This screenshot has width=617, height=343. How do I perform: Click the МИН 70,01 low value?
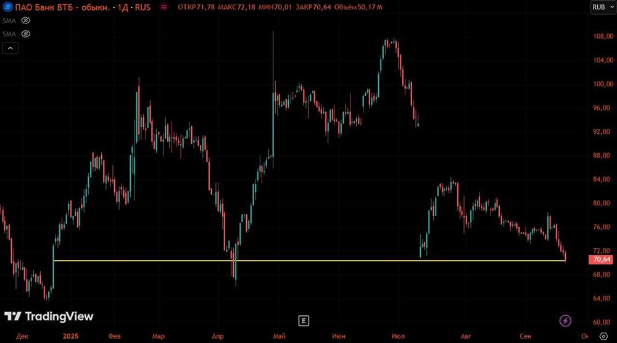[275, 7]
